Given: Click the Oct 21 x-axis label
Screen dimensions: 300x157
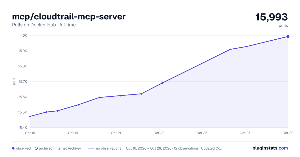Looking at the screenshot, I should [x=116, y=133].
